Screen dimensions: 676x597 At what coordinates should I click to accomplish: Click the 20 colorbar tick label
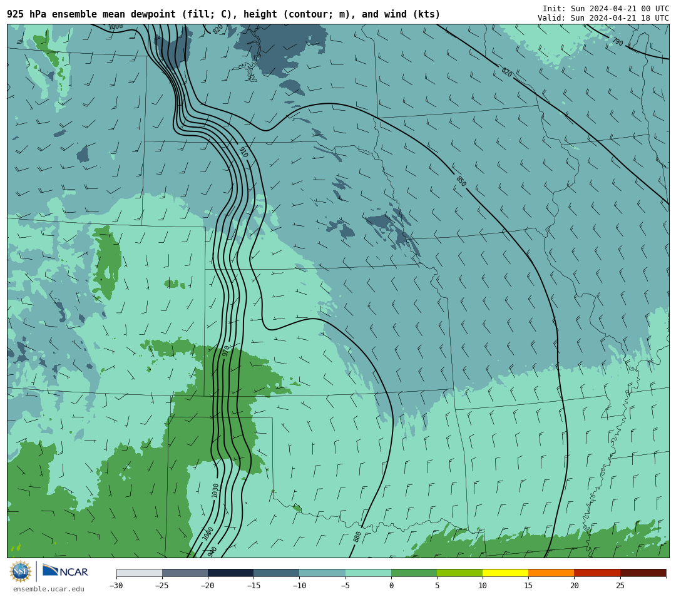click(x=574, y=585)
